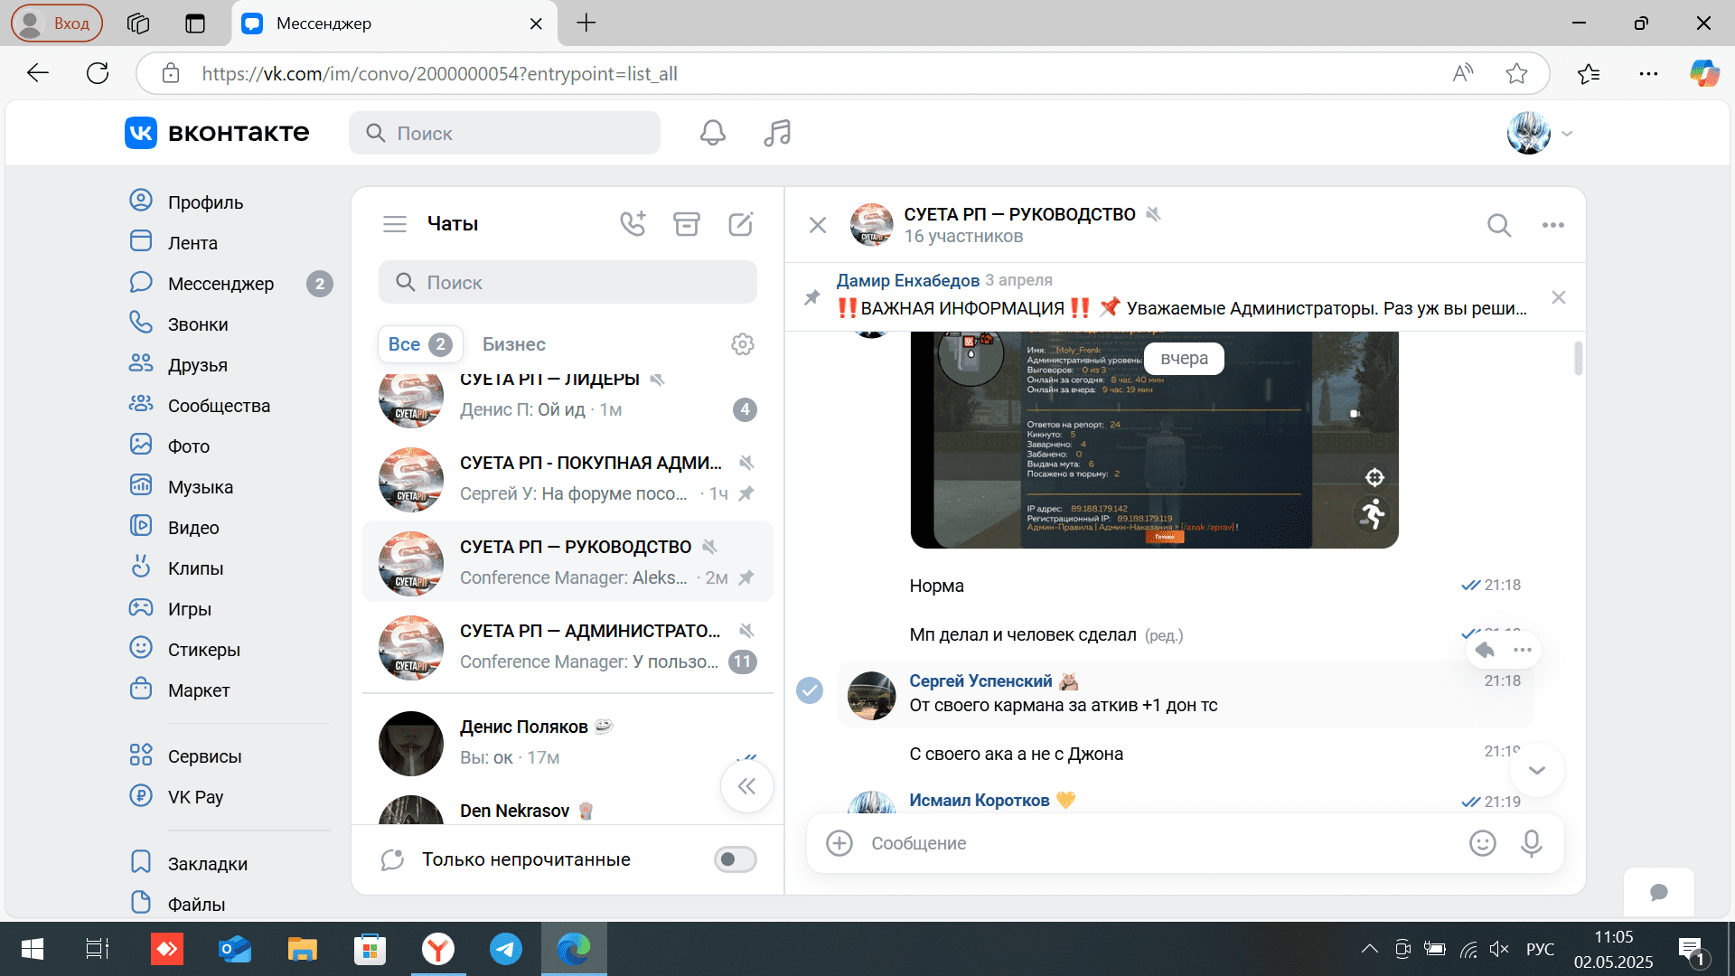Open Yandex Browser from taskbar
Viewport: 1735px width, 976px height.
tap(438, 949)
